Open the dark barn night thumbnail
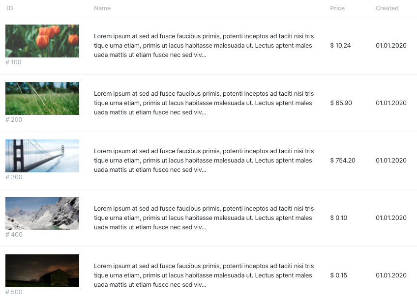Viewport: 417px width, 301px height. [x=42, y=271]
